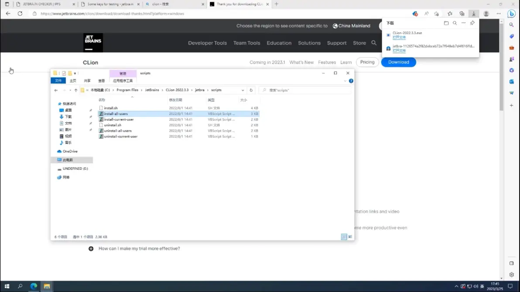
Task: Open File Explorer help icon
Action: tap(351, 81)
